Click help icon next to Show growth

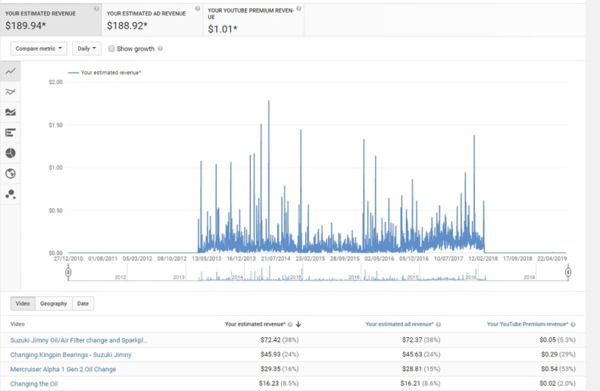click(x=160, y=48)
